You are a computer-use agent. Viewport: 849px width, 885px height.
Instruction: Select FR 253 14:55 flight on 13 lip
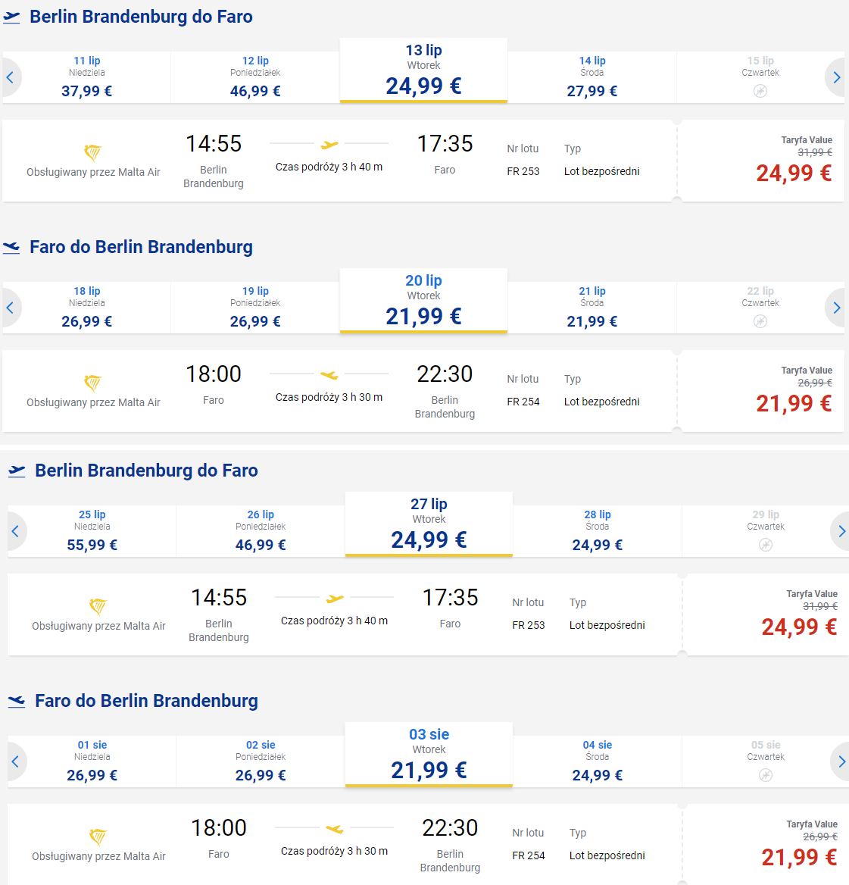[339, 161]
